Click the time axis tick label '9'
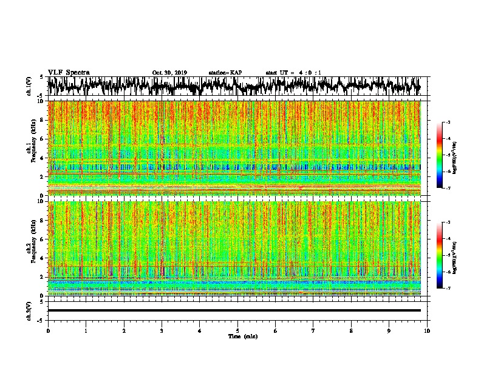This screenshot has width=481, height=371. (x=389, y=331)
